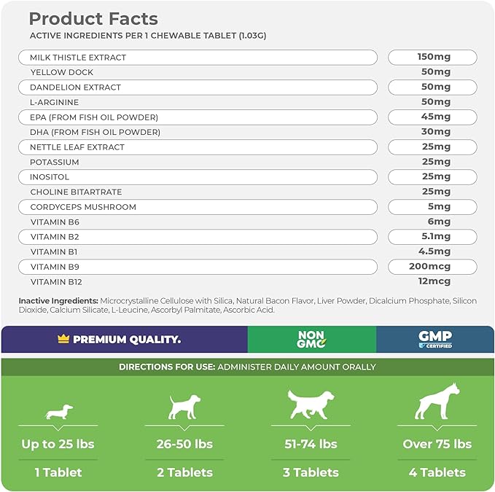This screenshot has height=492, width=495.
Task: Click the retriever dog icon above 51-74 lbs
Action: (311, 405)
